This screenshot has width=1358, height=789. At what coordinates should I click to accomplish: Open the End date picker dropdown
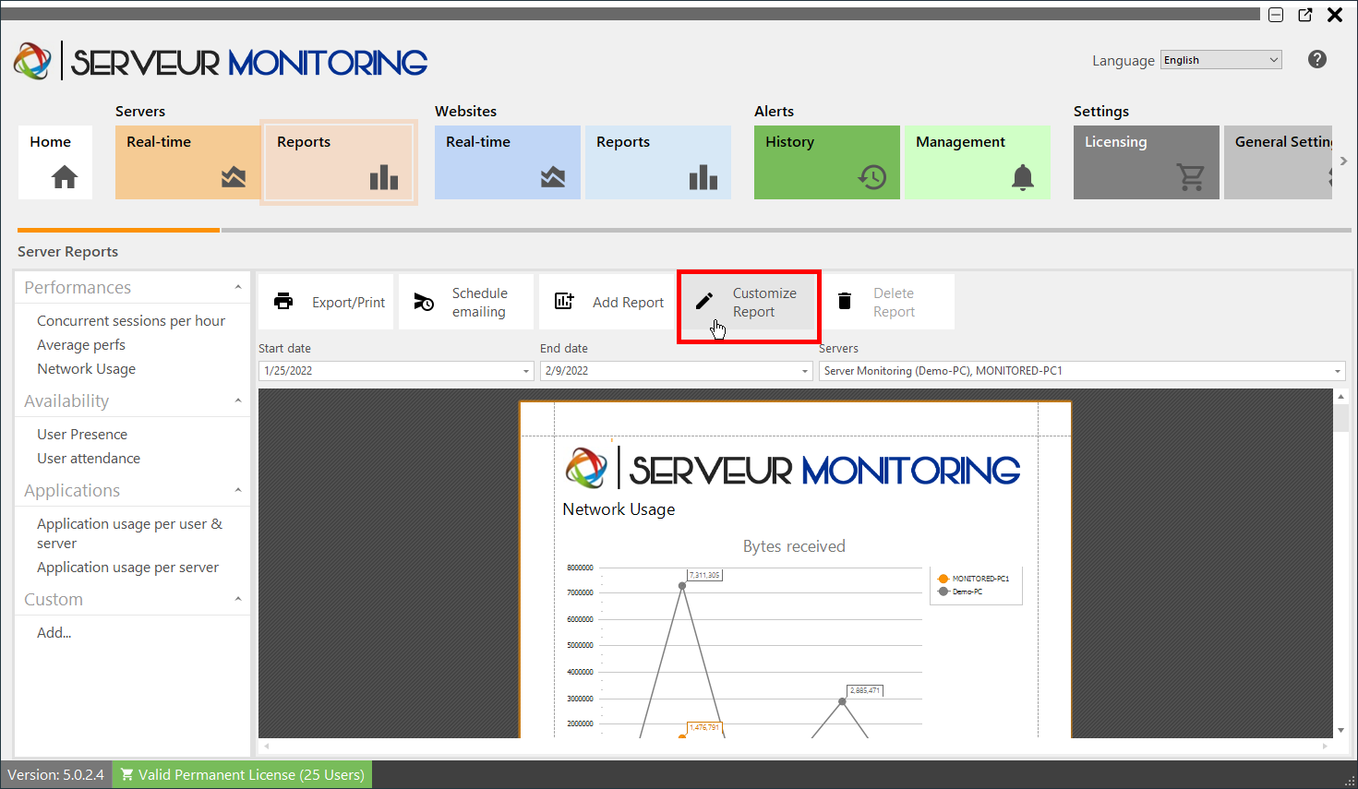coord(805,371)
